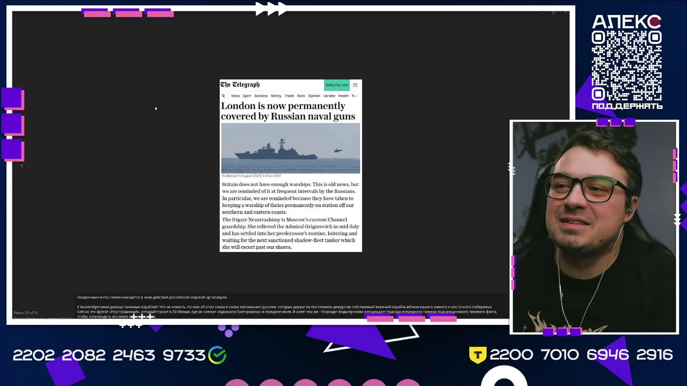Viewport: 687px width, 386px height.
Task: Open the Tools section
Action: click(301, 96)
